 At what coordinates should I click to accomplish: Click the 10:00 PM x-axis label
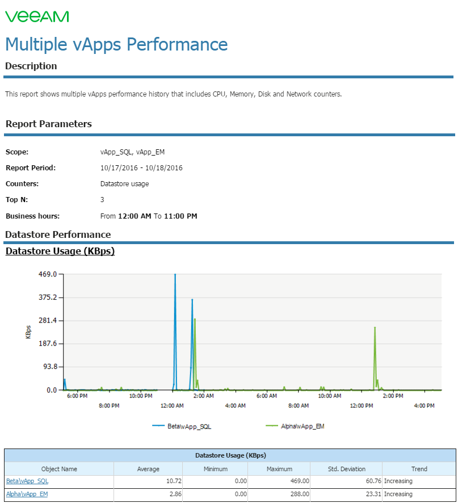pyautogui.click(x=141, y=396)
